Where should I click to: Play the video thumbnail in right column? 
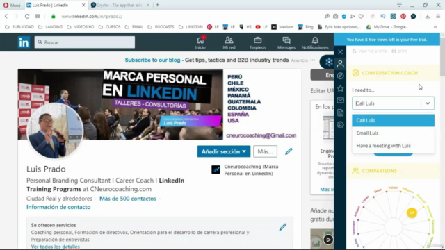pos(328,240)
